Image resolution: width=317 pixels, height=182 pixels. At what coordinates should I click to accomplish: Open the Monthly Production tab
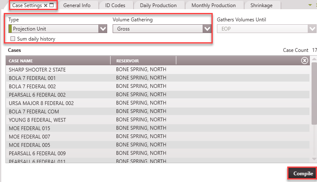click(x=214, y=5)
